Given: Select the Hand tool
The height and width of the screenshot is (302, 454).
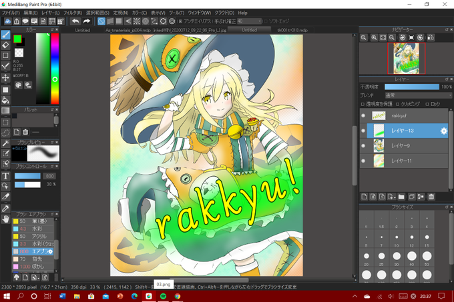Looking at the screenshot, I should (5, 219).
